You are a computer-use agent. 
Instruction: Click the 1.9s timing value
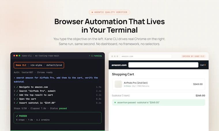pyautogui.click(x=99, y=87)
